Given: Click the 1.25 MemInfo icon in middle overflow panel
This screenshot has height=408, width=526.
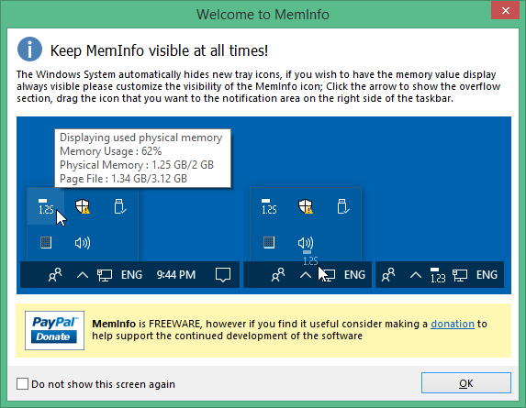Looking at the screenshot, I should tap(269, 206).
